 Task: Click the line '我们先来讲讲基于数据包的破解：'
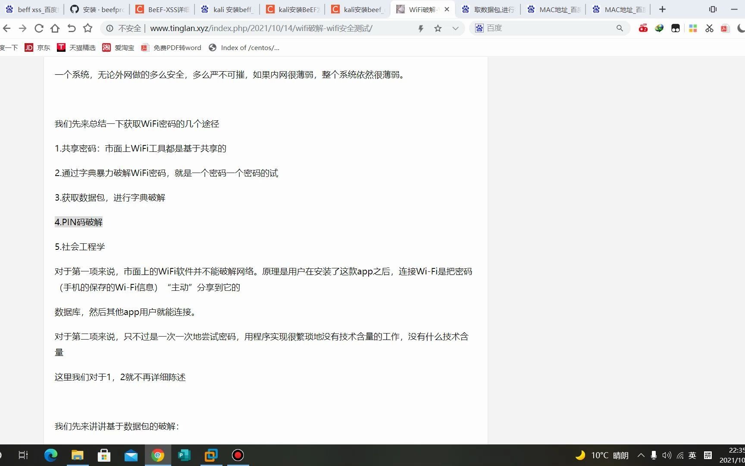[x=117, y=426]
